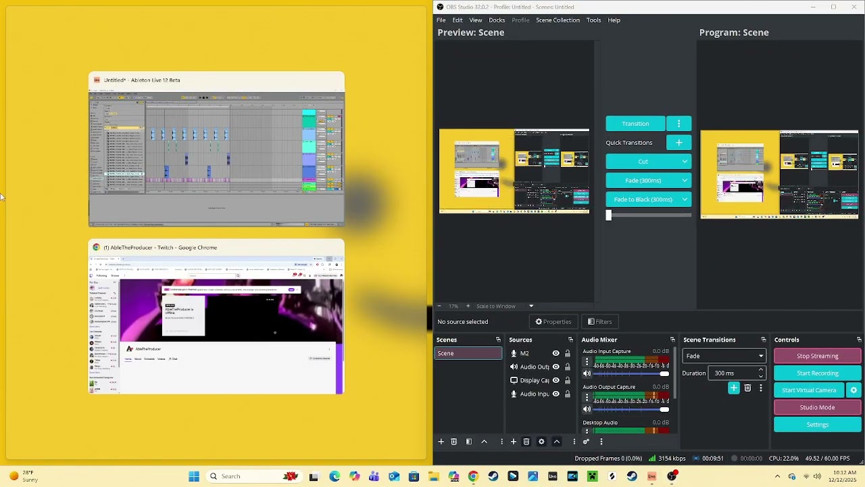The width and height of the screenshot is (865, 487).
Task: Expand Cut quick transition arrow
Action: click(685, 162)
